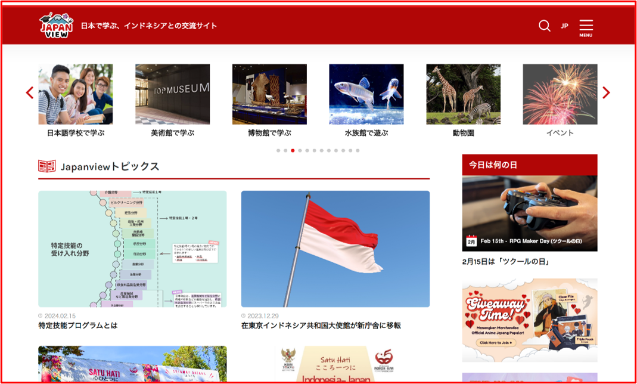This screenshot has height=384, width=637.
Task: Click the 2023.12.29 article date
Action: [x=262, y=316]
